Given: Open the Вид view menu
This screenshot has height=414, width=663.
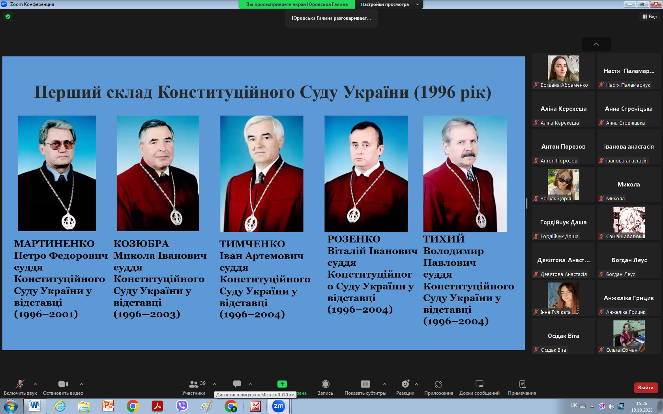Looking at the screenshot, I should (x=650, y=17).
